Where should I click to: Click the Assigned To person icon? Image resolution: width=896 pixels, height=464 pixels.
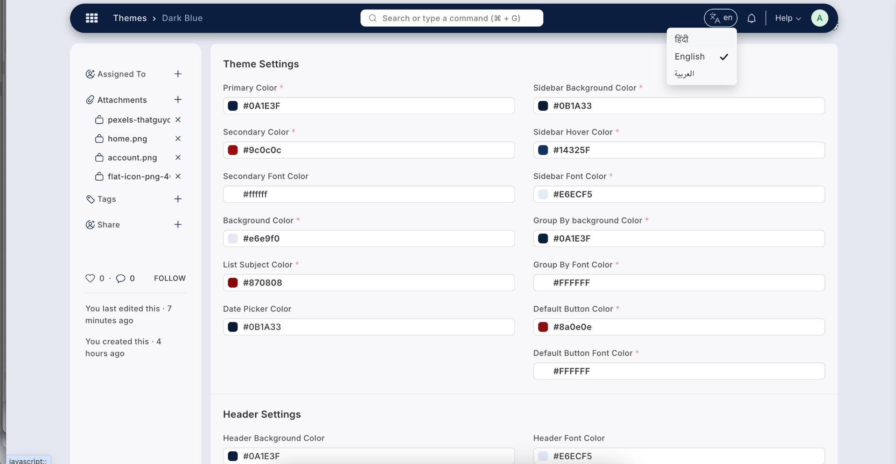[90, 74]
